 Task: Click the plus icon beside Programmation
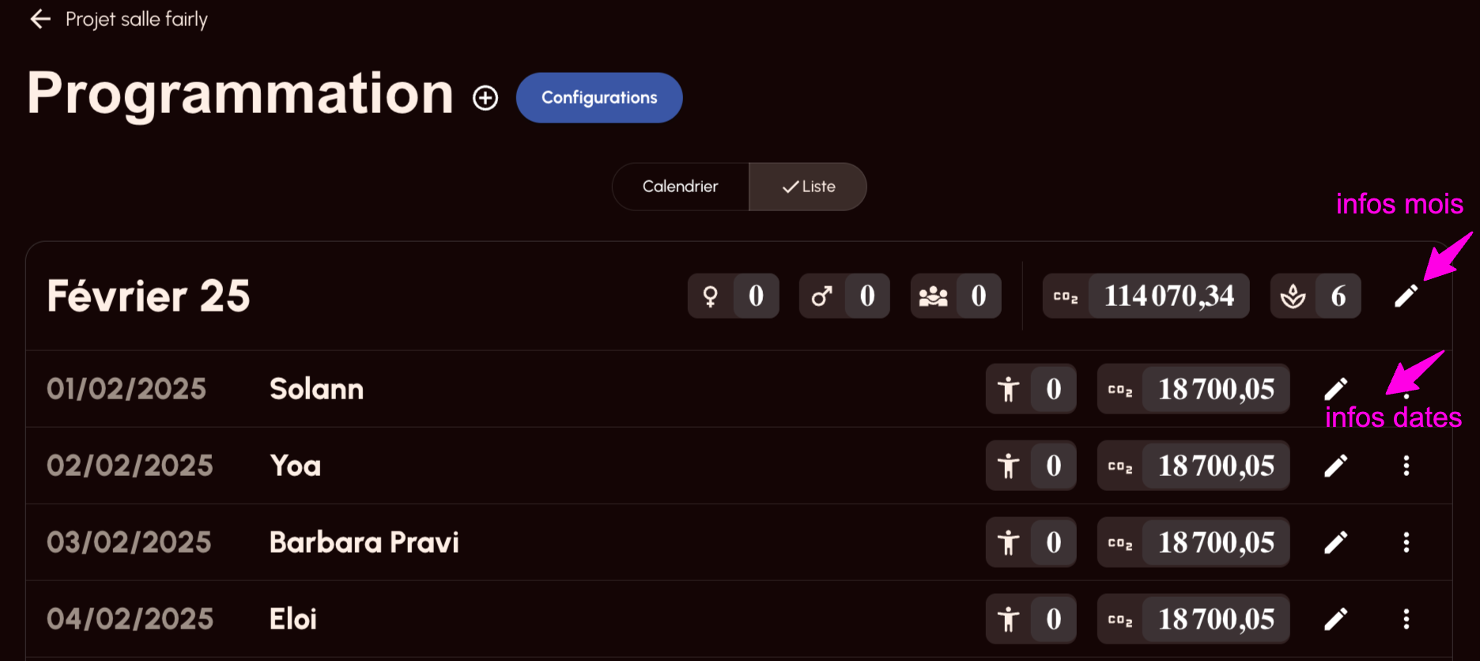[x=485, y=98]
